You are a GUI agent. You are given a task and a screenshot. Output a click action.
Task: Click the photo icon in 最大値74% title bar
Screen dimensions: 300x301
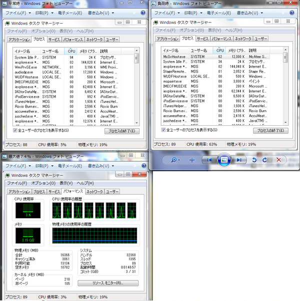click(x=5, y=157)
